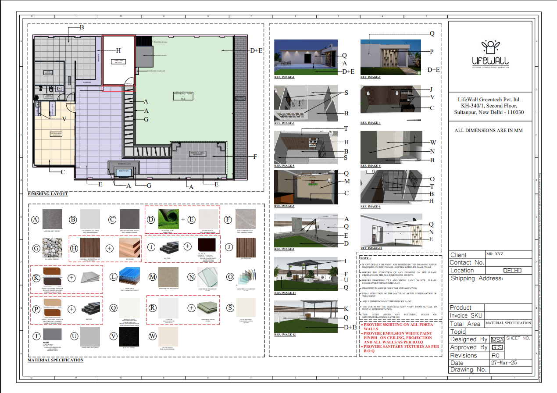The image size is (557, 393).
Task: Click the LifeWall logo in the title block
Action: tap(490, 54)
